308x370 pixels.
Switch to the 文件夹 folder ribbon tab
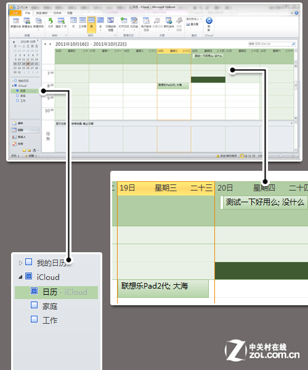[57, 13]
